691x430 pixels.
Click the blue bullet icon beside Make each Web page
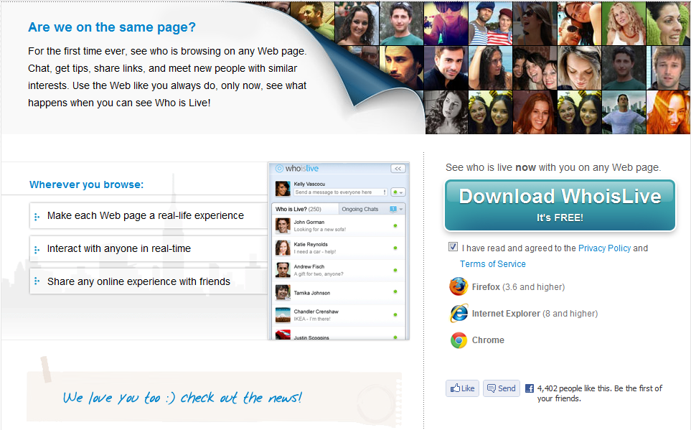tap(37, 217)
